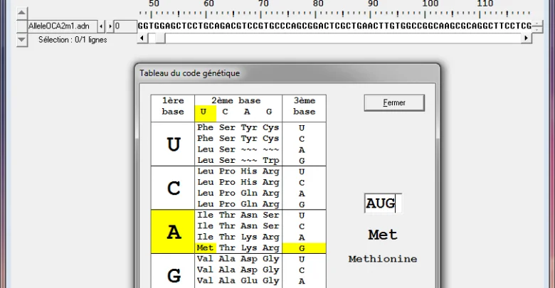Click ruler position 100 above the sequence
This screenshot has height=288, width=555.
pos(430,4)
